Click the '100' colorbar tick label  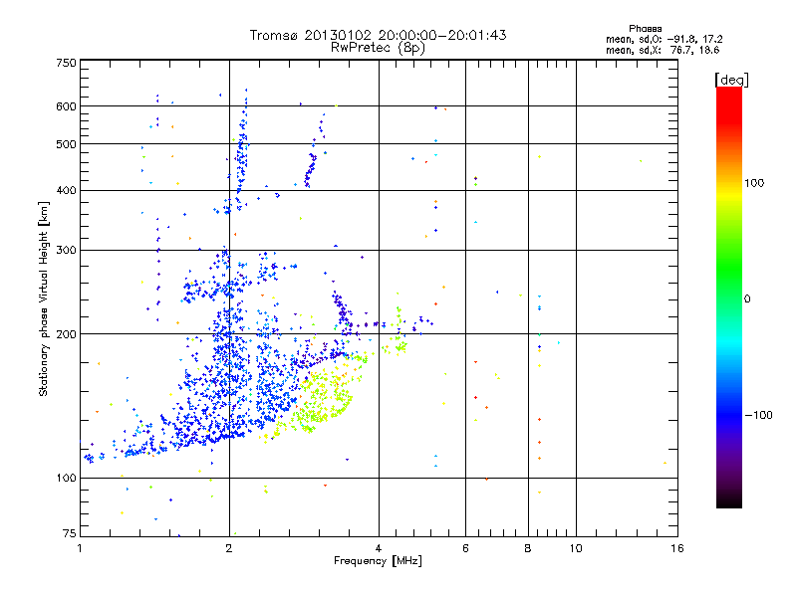tap(754, 183)
